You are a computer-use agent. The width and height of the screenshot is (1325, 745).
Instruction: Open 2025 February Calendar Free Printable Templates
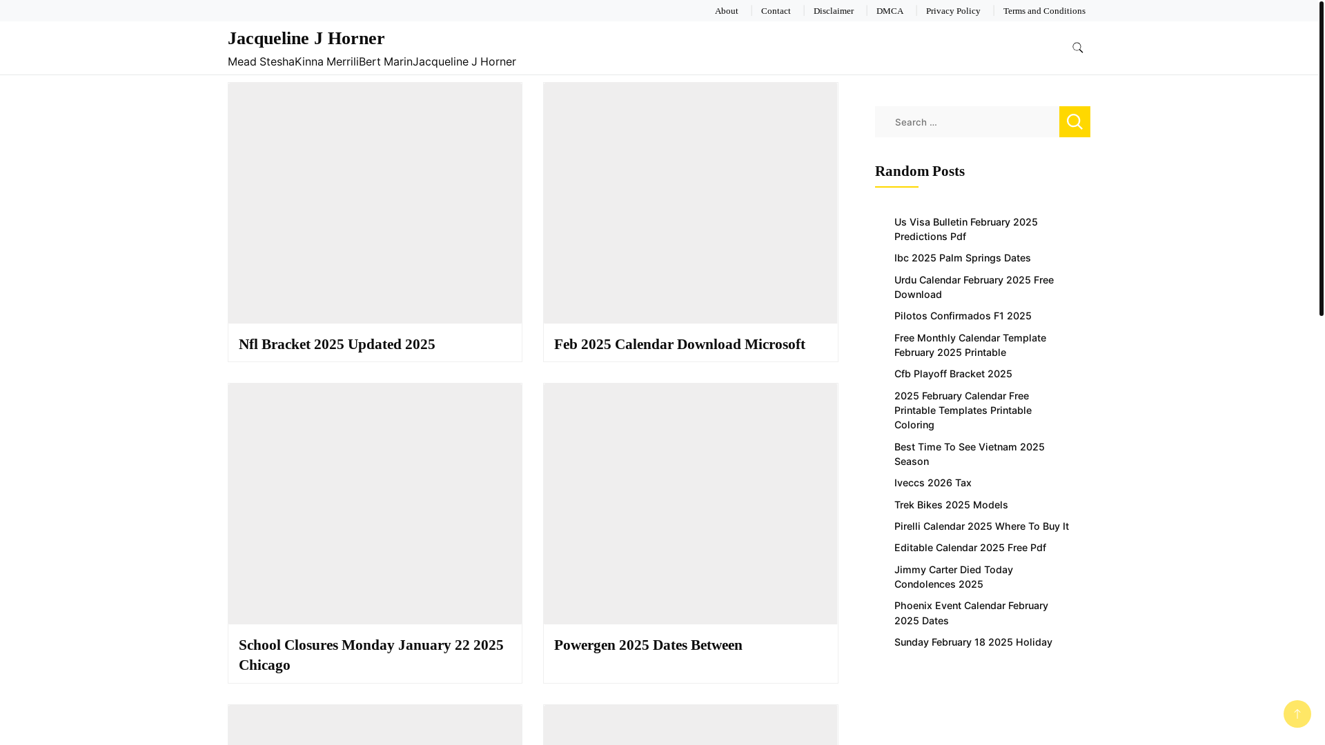tap(963, 410)
